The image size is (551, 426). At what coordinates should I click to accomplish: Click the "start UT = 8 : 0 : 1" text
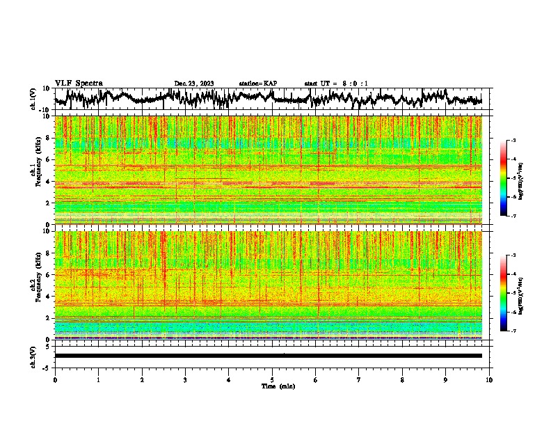click(336, 84)
